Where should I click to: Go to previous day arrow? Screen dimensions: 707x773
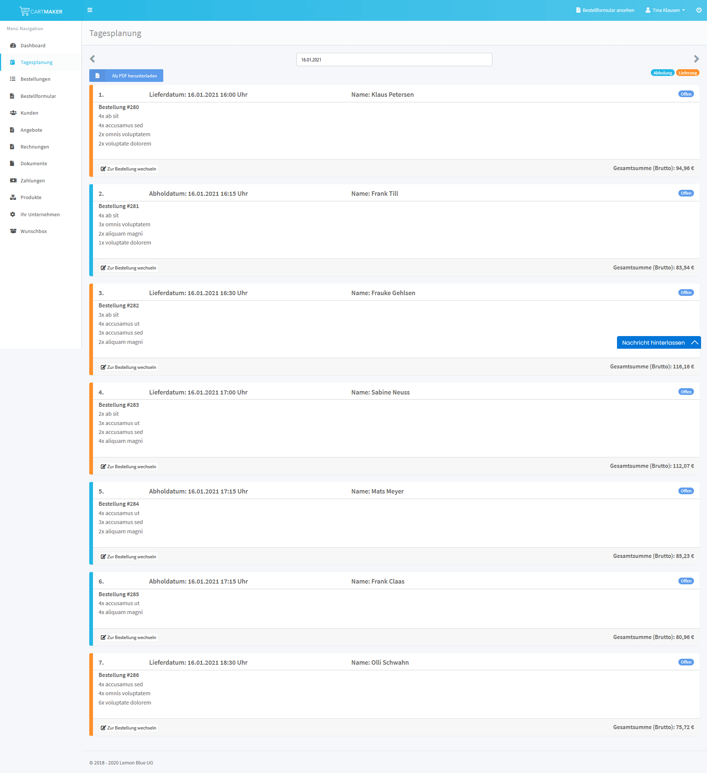click(92, 59)
